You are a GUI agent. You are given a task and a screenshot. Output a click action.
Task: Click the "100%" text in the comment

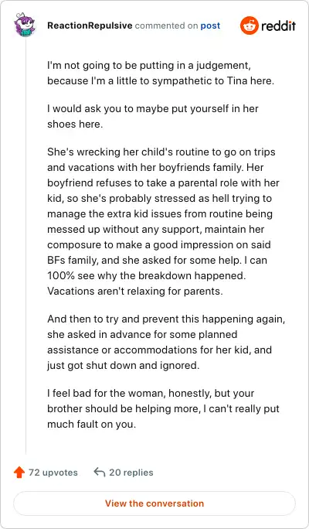pyautogui.click(x=60, y=275)
